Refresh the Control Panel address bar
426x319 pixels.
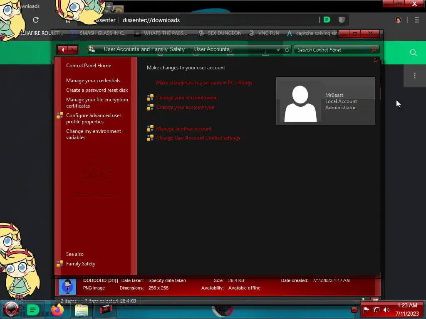pos(287,50)
